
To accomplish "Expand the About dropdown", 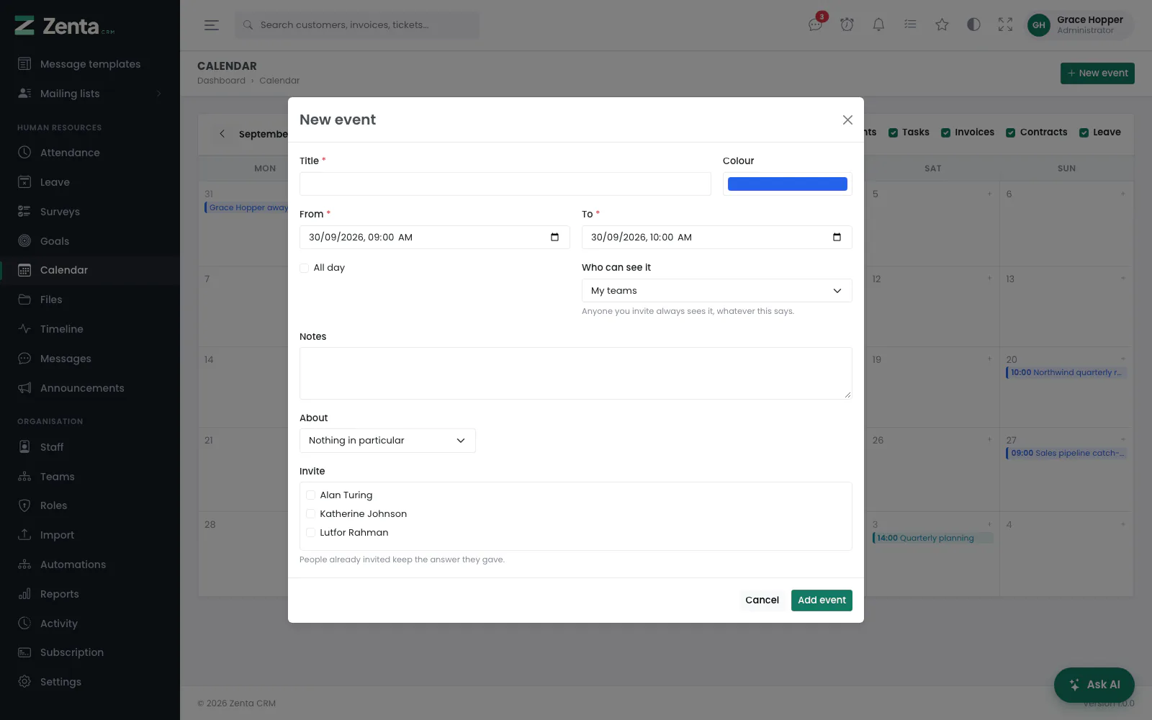I will click(387, 441).
